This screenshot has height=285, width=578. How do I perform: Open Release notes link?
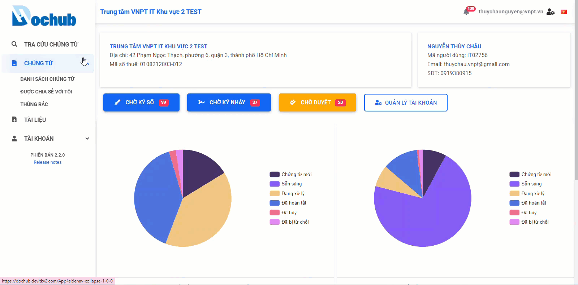[x=48, y=162]
